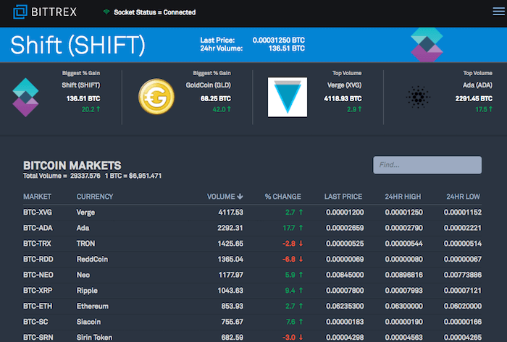
Task: Click the -6.8 change for ReddCoin
Action: point(289,259)
